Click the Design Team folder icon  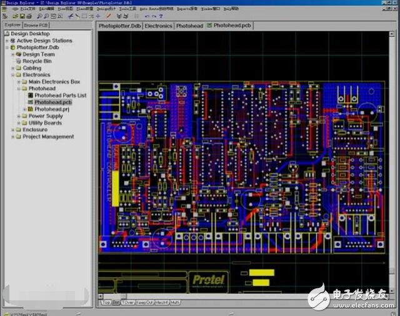pyautogui.click(x=19, y=54)
